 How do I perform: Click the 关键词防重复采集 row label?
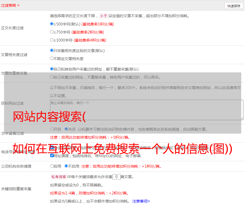[x=16, y=189]
